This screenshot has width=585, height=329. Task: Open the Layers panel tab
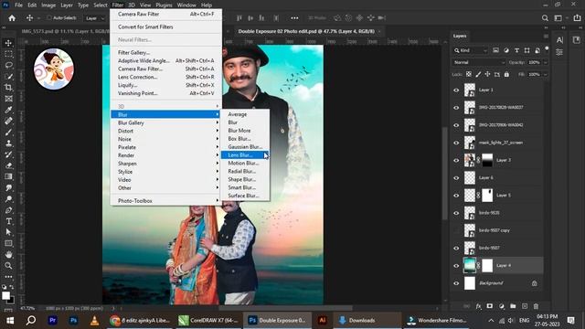(x=460, y=36)
